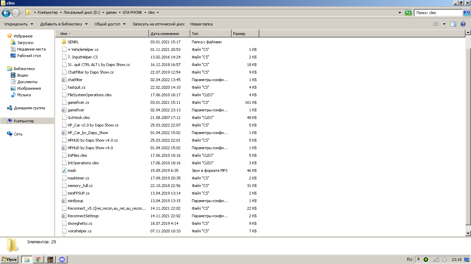471x264 pixels.
Task: Open Изображения library
Action: 29,88
